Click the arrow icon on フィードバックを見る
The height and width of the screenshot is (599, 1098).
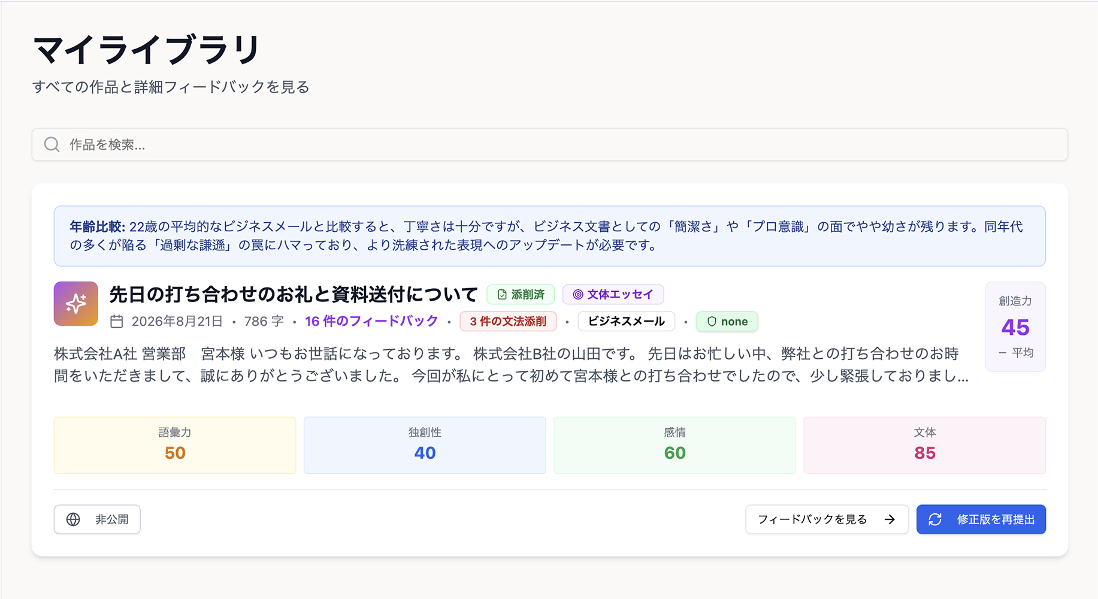(890, 519)
